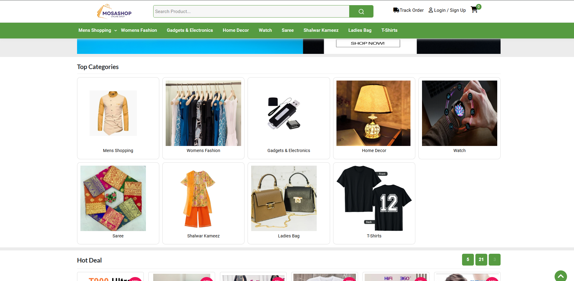Image resolution: width=574 pixels, height=281 pixels.
Task: Click the green search magnifier button
Action: click(361, 12)
